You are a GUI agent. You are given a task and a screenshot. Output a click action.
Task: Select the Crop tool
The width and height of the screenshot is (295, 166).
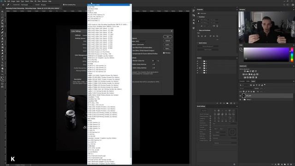[2, 24]
